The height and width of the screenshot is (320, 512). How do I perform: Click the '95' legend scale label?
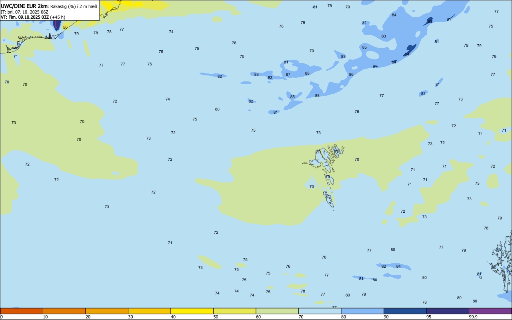(429, 317)
